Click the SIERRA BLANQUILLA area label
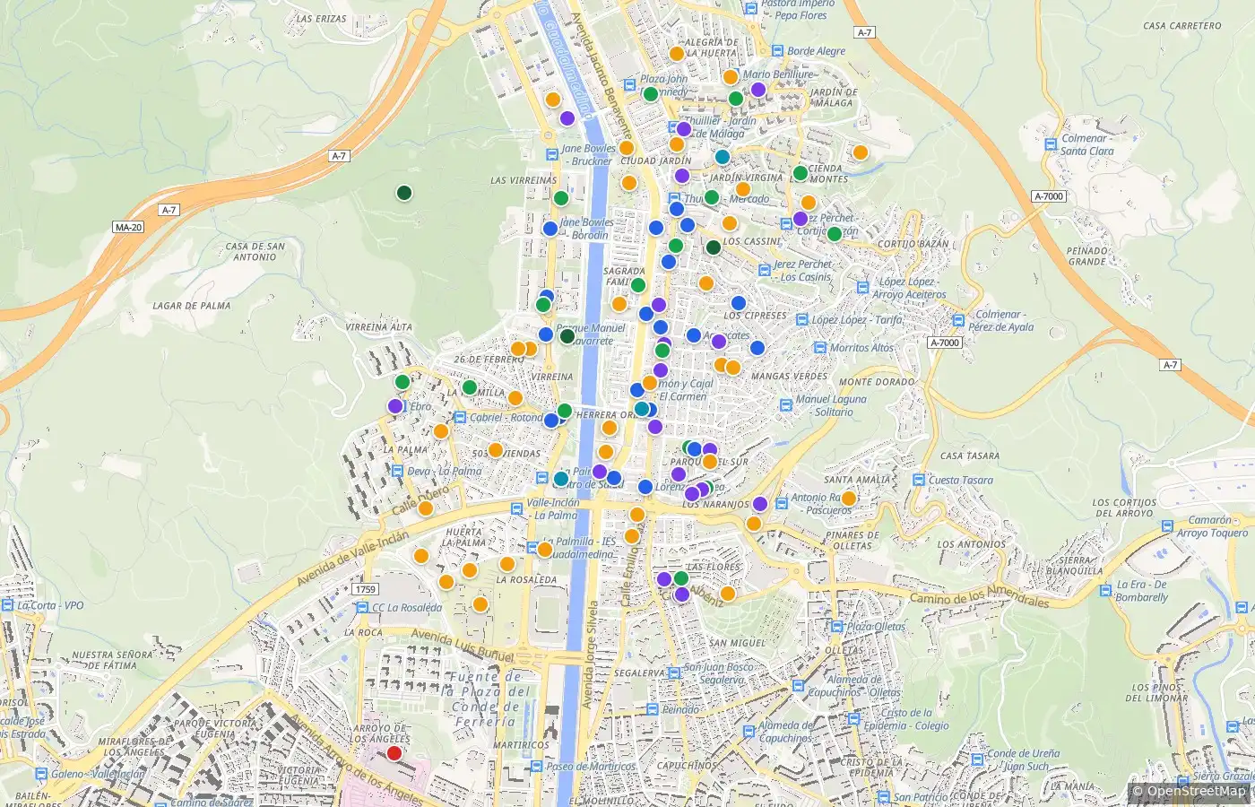This screenshot has height=807, width=1255. (x=1074, y=566)
